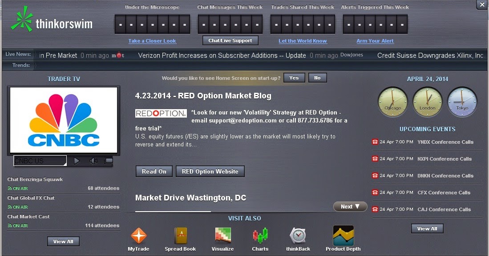Open Chat Benzinga Squawk room

35,179
